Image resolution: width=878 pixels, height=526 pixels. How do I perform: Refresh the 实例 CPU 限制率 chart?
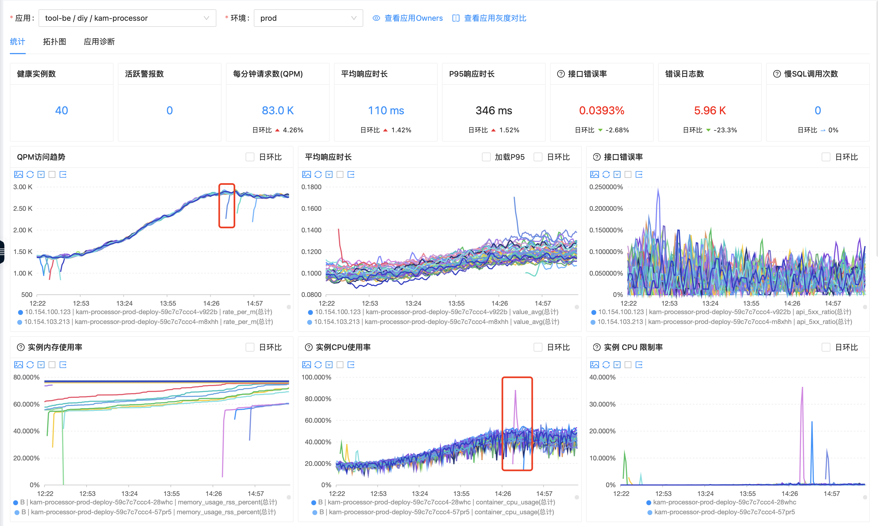(606, 365)
